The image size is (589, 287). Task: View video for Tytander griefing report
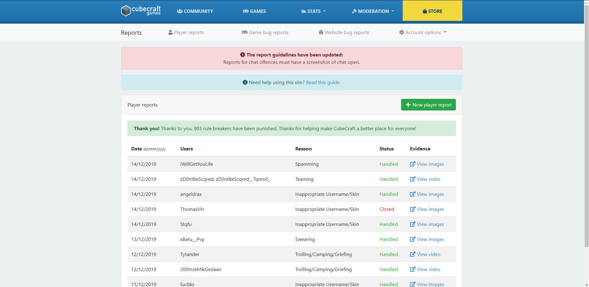pyautogui.click(x=425, y=254)
